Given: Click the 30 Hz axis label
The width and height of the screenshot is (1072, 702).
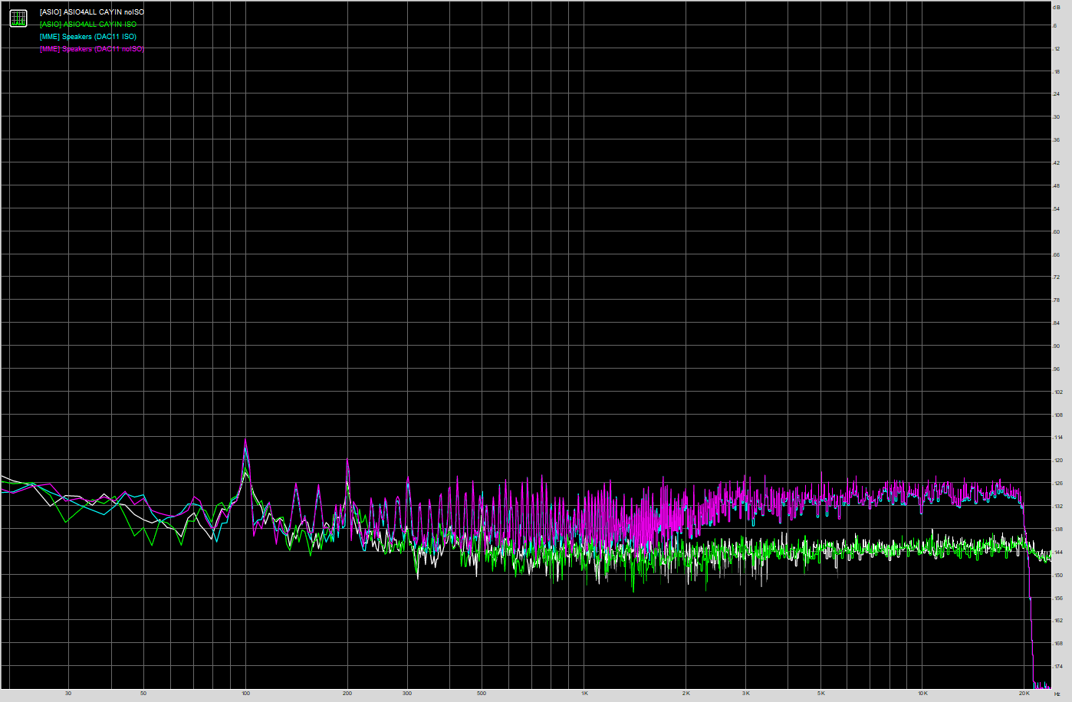Looking at the screenshot, I should [67, 694].
